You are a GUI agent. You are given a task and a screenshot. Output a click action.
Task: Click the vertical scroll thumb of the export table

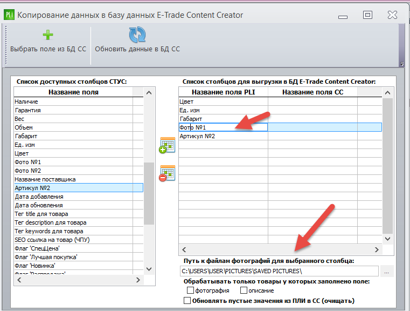tap(388, 166)
